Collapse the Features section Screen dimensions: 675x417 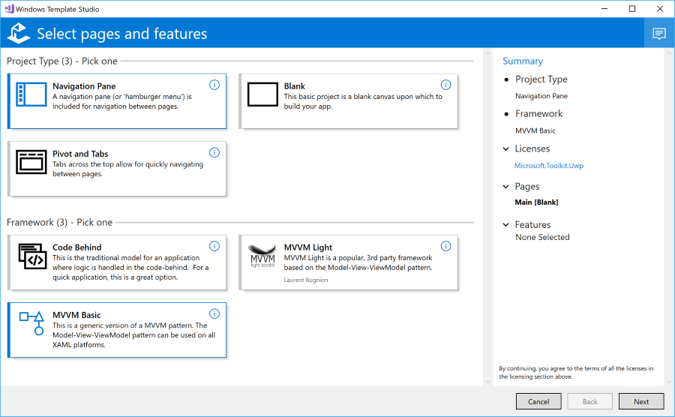coord(505,225)
